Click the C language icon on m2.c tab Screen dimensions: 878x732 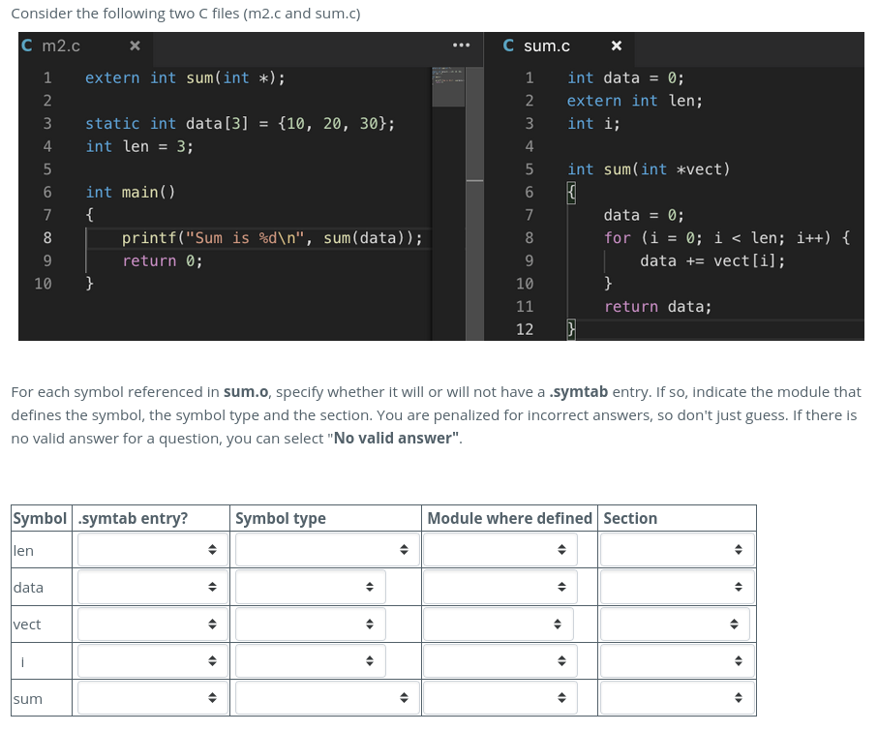[x=25, y=46]
